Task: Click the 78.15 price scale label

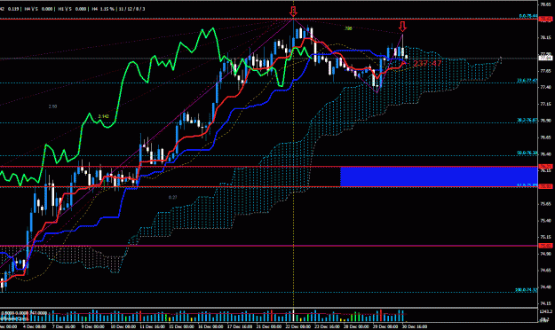Action: tap(545, 37)
